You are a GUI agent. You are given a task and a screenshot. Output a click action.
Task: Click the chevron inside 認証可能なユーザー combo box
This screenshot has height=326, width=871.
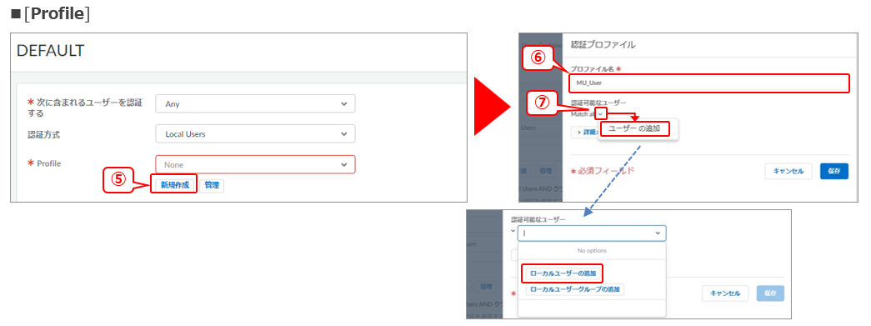(658, 233)
